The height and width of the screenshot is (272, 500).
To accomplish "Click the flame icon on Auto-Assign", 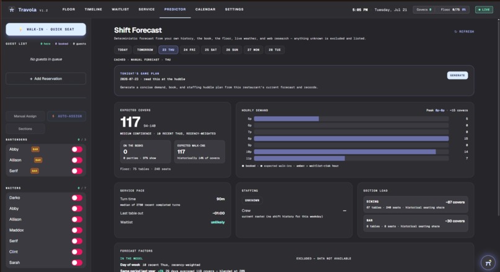I will point(53,116).
